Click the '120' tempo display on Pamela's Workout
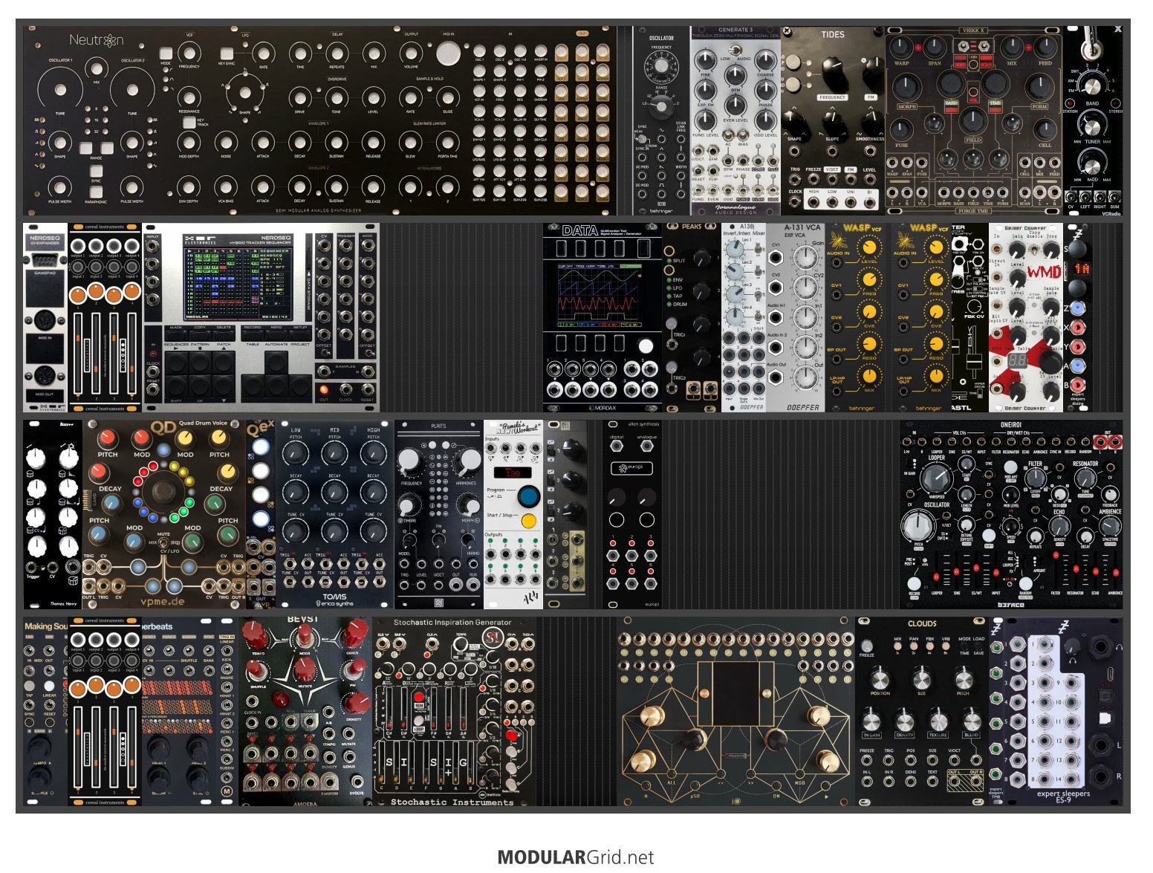Viewport: 1153px width, 873px height. pyautogui.click(x=513, y=473)
